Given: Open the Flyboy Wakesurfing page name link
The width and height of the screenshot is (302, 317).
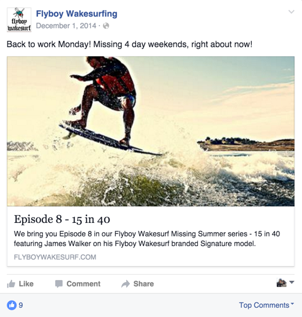Looking at the screenshot, I should click(77, 14).
